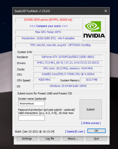Viewport: 118px width, 149px height.
Task: Click the System Info group label
Action: (x=25, y=52)
